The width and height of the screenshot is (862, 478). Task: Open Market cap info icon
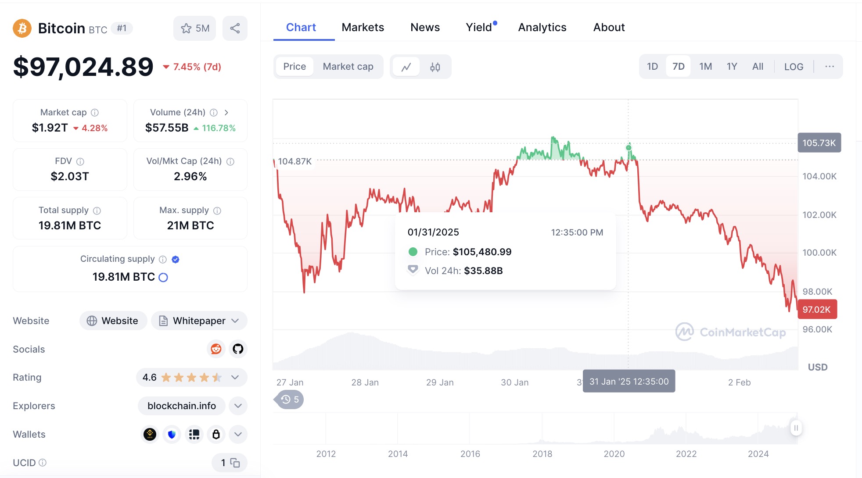(x=95, y=113)
